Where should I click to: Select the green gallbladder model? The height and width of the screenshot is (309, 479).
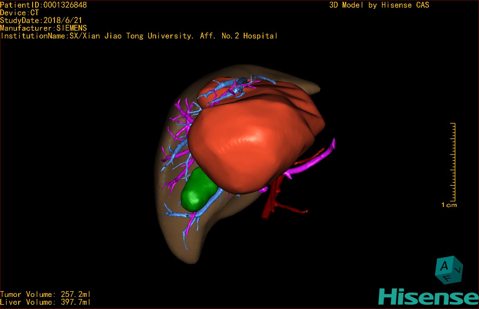click(x=199, y=190)
